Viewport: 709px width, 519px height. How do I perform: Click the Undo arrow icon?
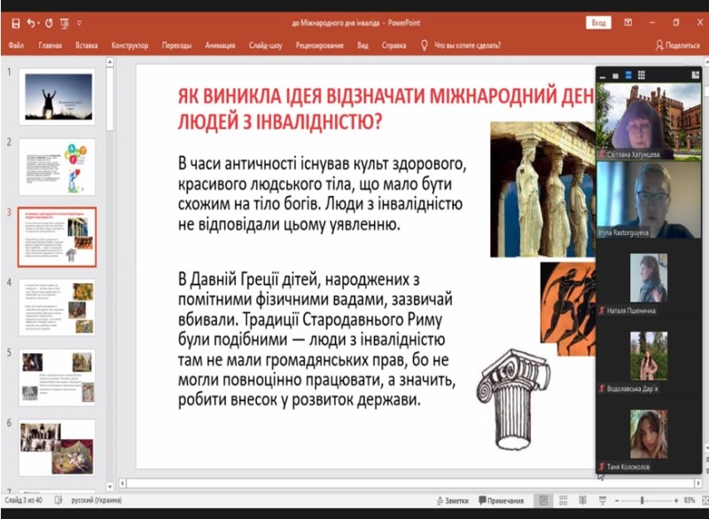pos(30,23)
